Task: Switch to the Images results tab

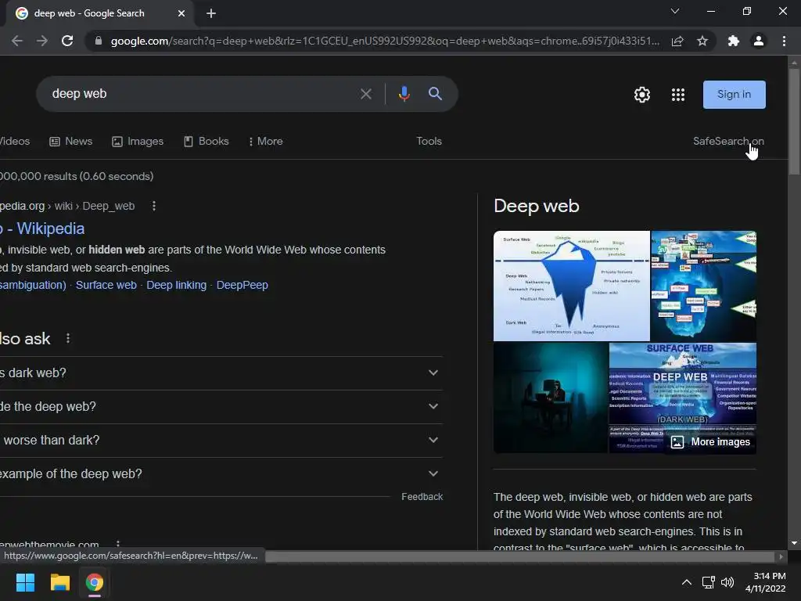Action: (138, 141)
